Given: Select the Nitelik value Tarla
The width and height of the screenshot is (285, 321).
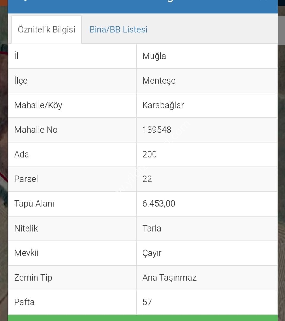Looking at the screenshot, I should point(152,229).
